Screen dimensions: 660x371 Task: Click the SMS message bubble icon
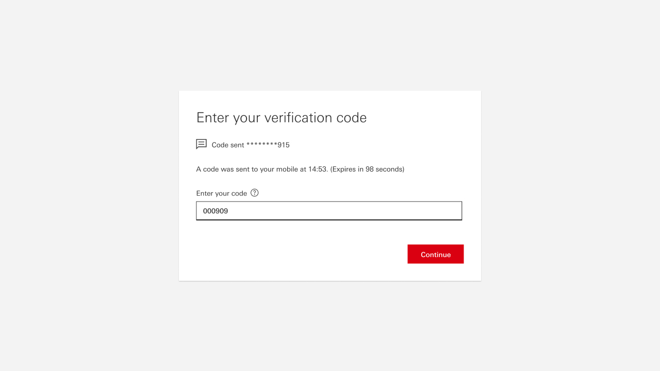coord(202,144)
